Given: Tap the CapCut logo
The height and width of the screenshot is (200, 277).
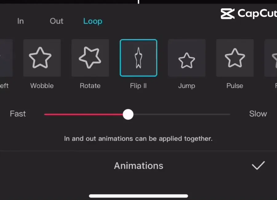Looking at the screenshot, I should pos(249,14).
